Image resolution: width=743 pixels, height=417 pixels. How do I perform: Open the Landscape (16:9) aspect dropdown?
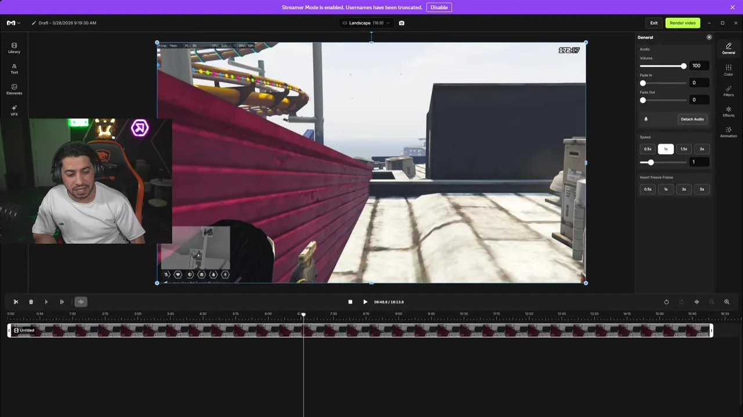click(366, 23)
